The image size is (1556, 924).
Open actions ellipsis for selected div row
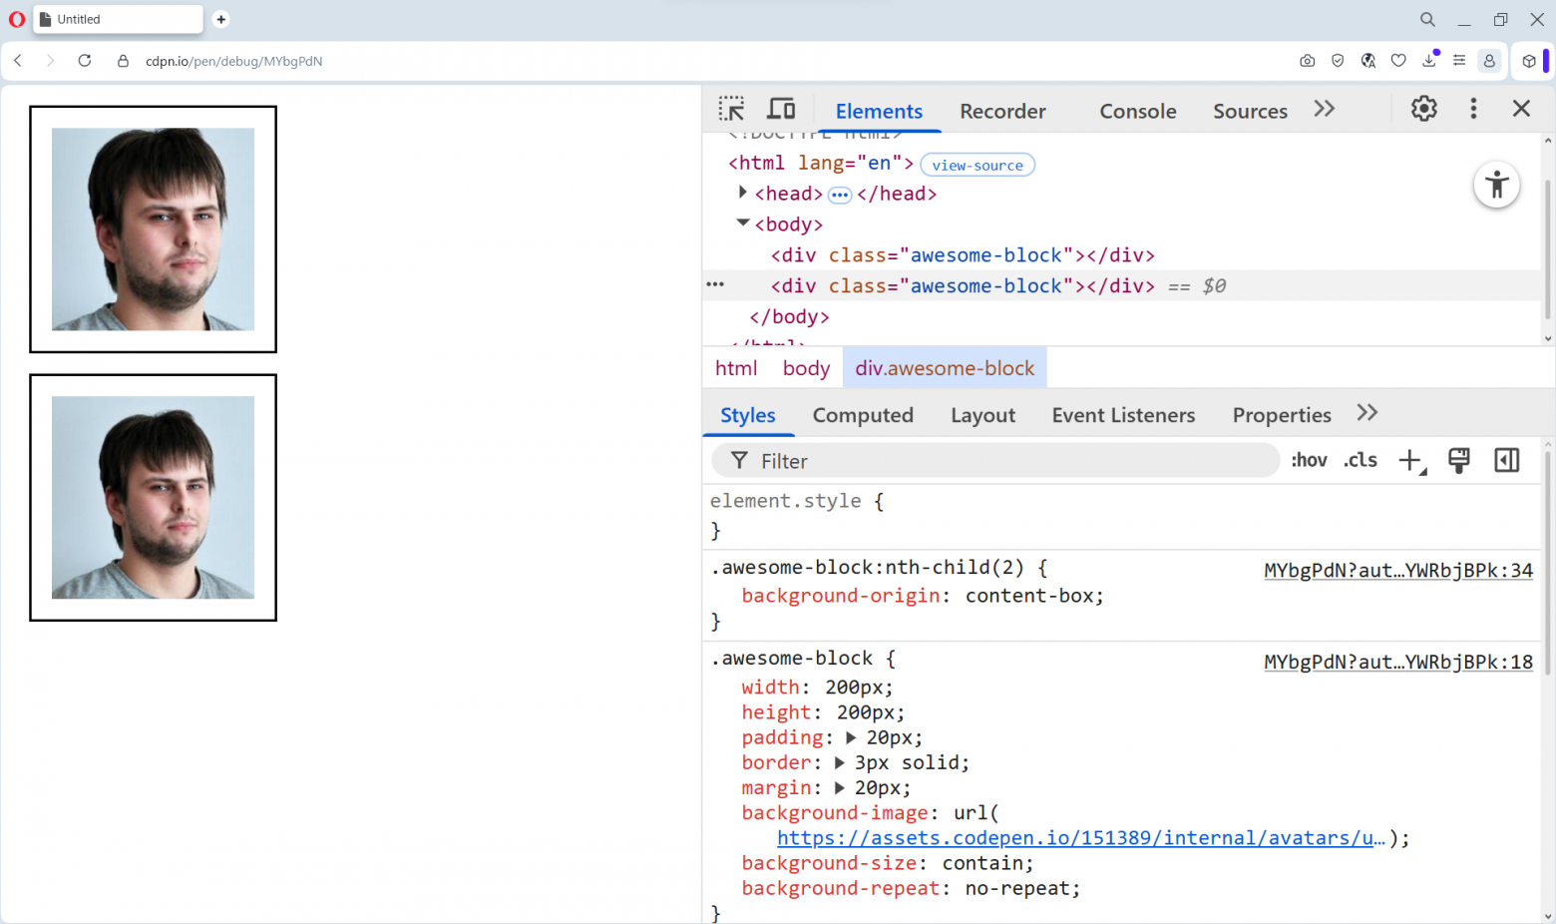pos(715,285)
